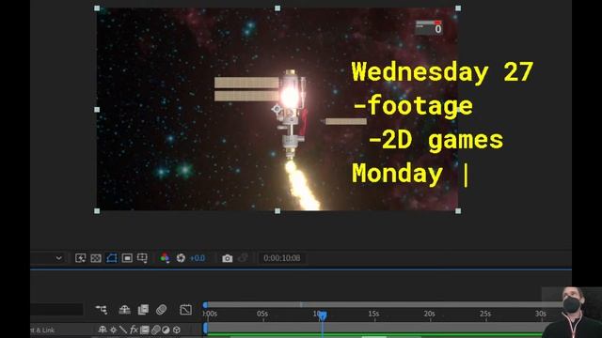Select the bottom-left layer transform handle
This screenshot has height=338, width=602.
click(97, 211)
